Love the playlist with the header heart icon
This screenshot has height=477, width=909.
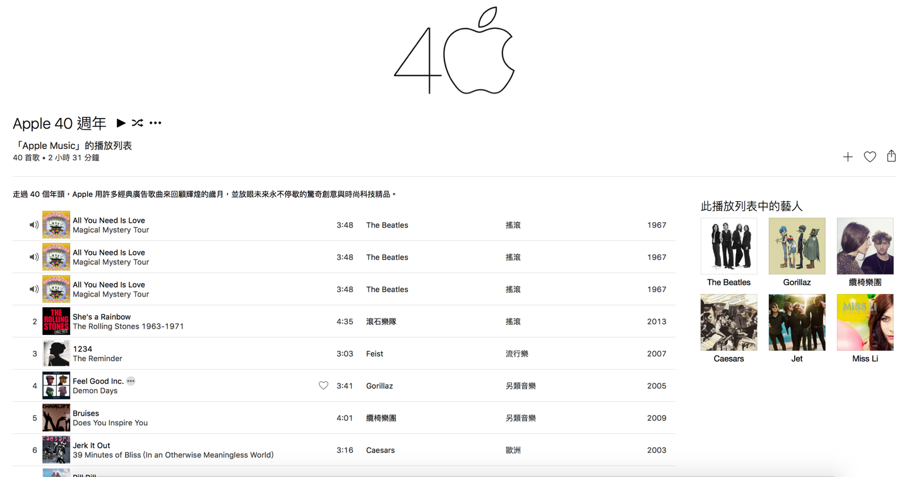(x=869, y=157)
